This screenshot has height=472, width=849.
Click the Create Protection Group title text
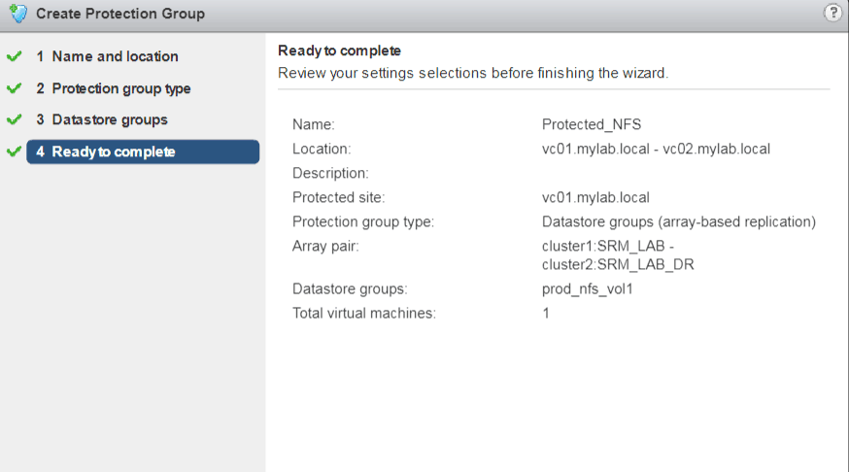(x=120, y=15)
